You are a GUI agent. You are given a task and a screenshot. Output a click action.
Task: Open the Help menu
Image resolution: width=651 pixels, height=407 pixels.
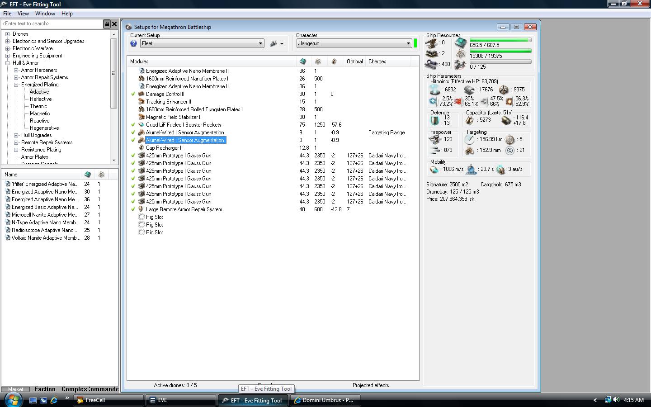(67, 14)
